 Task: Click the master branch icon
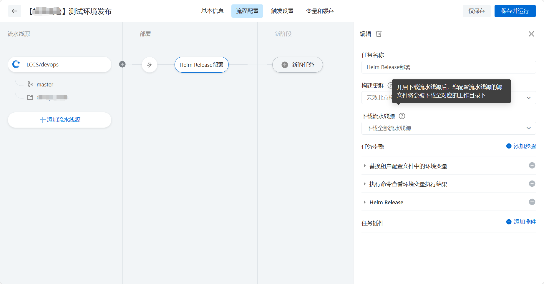(30, 84)
